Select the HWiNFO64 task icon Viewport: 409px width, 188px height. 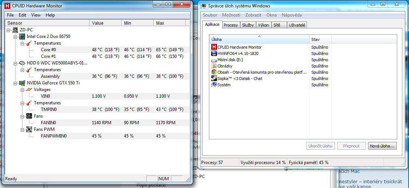pos(214,53)
